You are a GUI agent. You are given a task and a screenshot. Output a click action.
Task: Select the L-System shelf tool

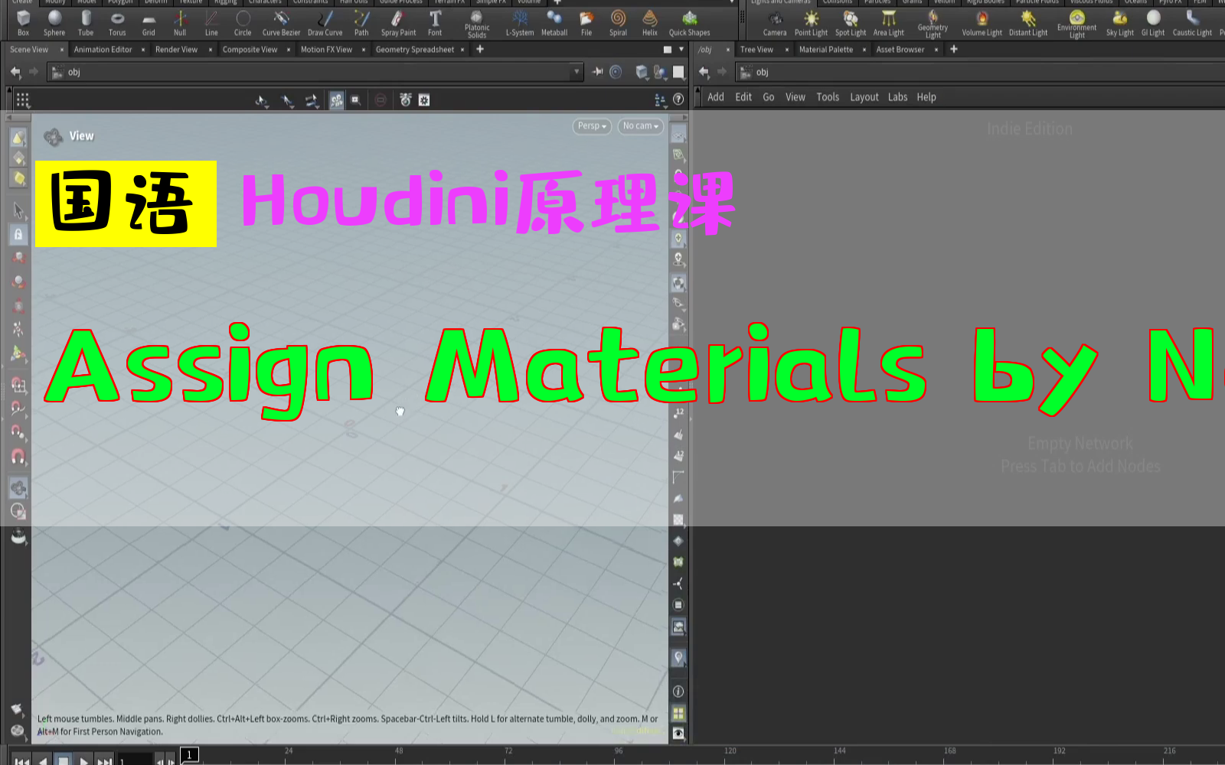click(x=520, y=23)
